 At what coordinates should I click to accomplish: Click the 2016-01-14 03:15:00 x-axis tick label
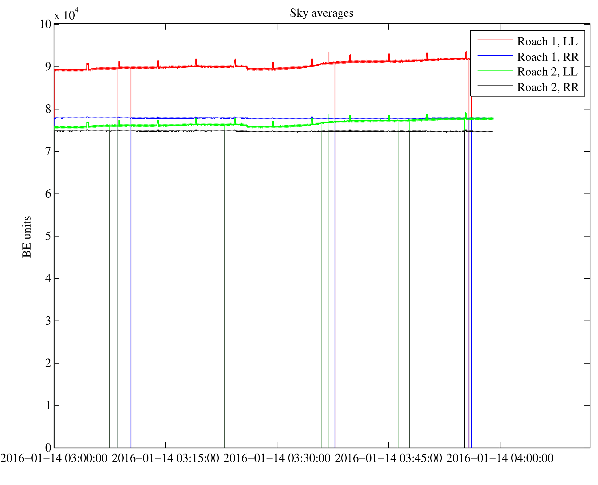(165, 458)
